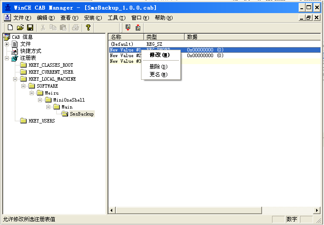The height and width of the screenshot is (225, 324).
Task: Select the (Default) registry value row
Action: [215, 44]
